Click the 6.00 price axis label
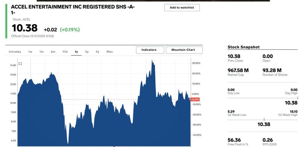The image size is (301, 147). click(14, 141)
